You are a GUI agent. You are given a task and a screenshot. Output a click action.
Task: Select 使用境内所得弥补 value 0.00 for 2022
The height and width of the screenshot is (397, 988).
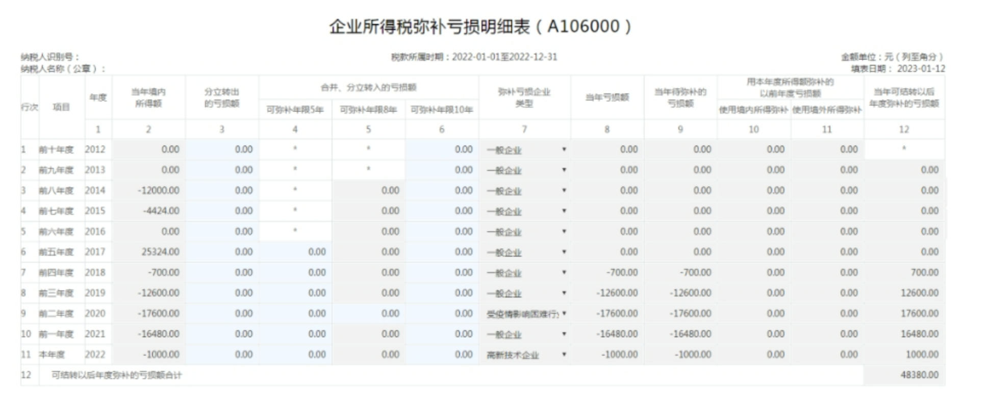[x=753, y=354]
